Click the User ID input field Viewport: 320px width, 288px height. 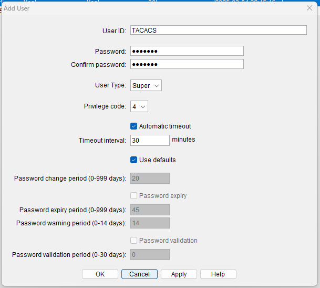pos(219,30)
